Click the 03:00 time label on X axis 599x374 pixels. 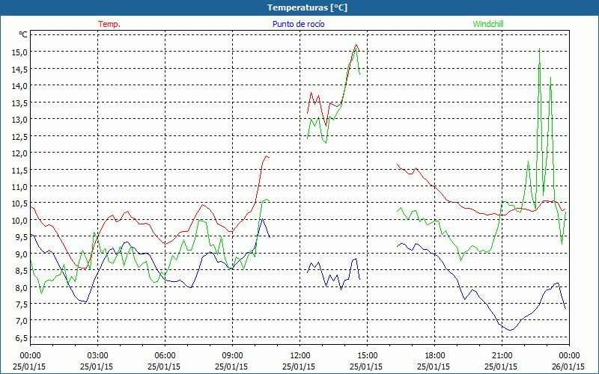98,356
